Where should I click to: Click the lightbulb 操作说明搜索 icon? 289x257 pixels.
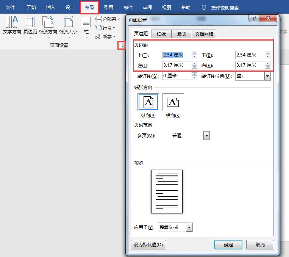coord(204,8)
